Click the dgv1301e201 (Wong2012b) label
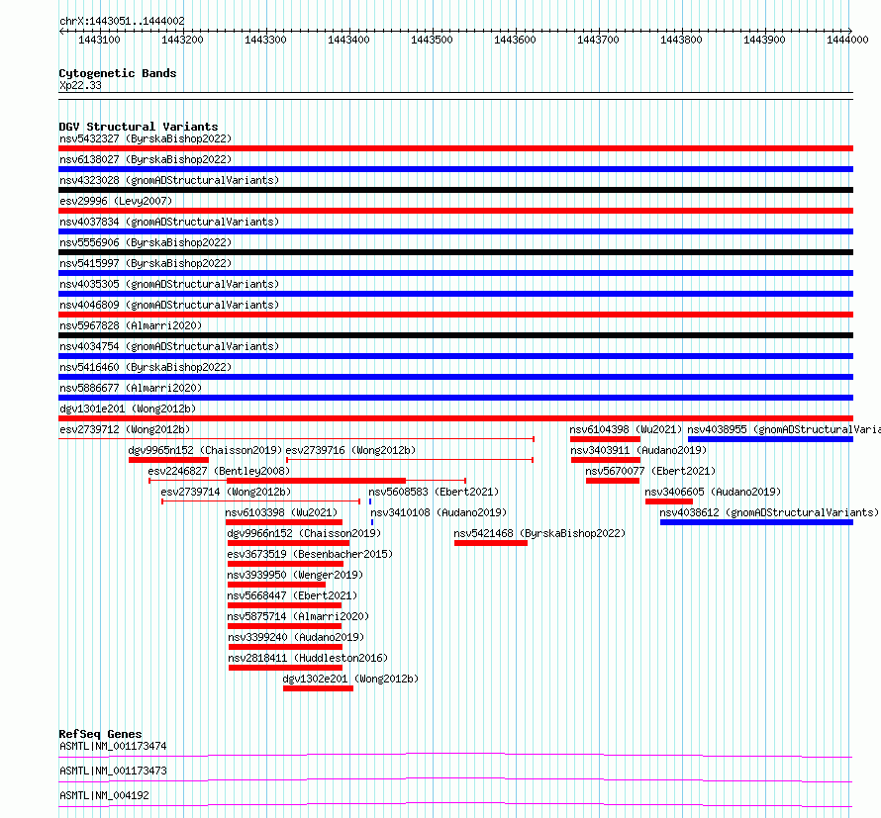 [128, 409]
